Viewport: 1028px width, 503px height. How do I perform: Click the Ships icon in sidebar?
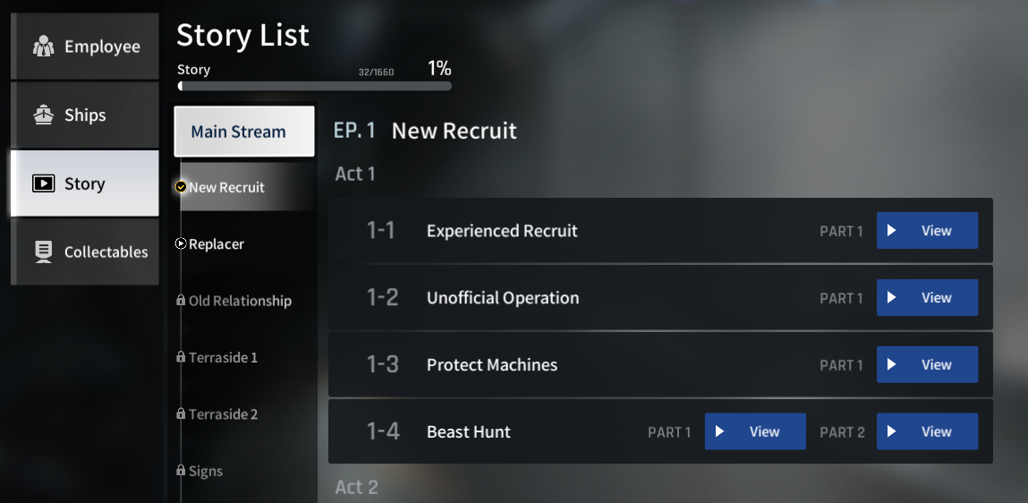point(43,115)
